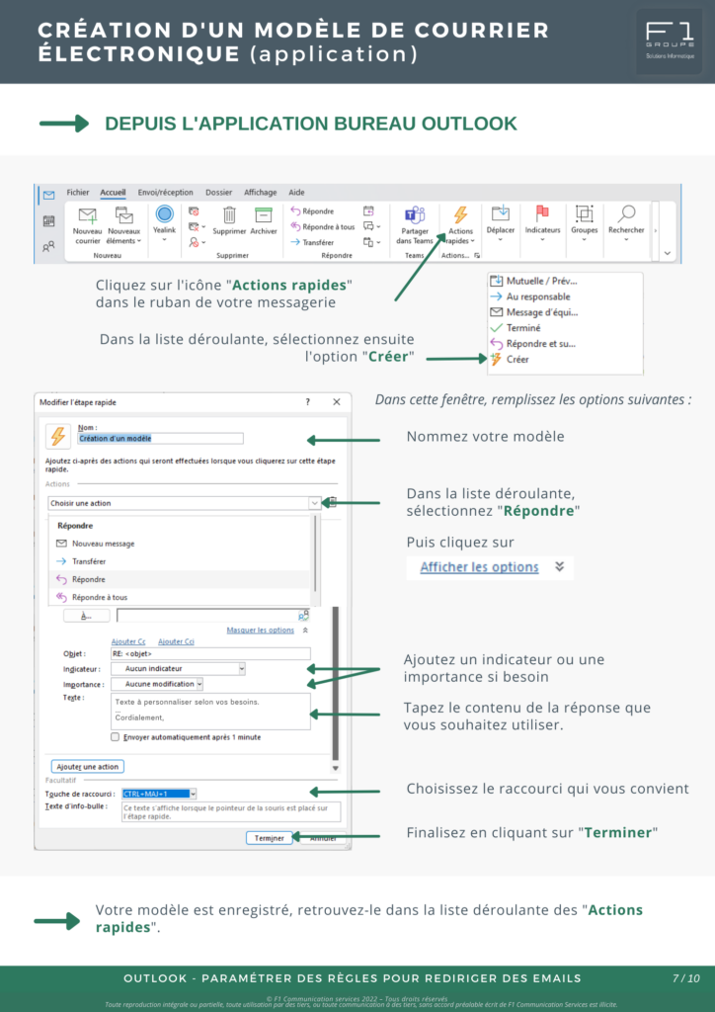Click Afficher les options link
Screen dimensions: 715x1012
[479, 567]
